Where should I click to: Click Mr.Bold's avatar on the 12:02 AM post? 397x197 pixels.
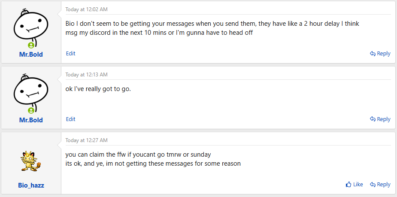coord(31,27)
